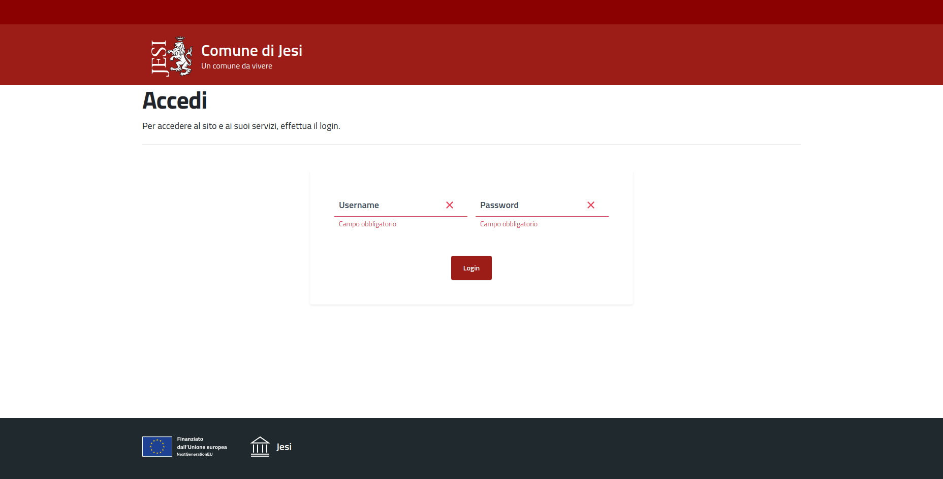Viewport: 943px width, 479px height.
Task: Click the 'Accedi' page heading
Action: click(x=174, y=100)
